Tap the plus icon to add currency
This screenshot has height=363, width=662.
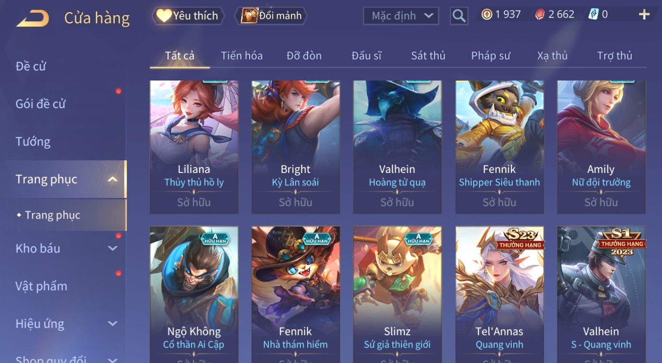[644, 15]
